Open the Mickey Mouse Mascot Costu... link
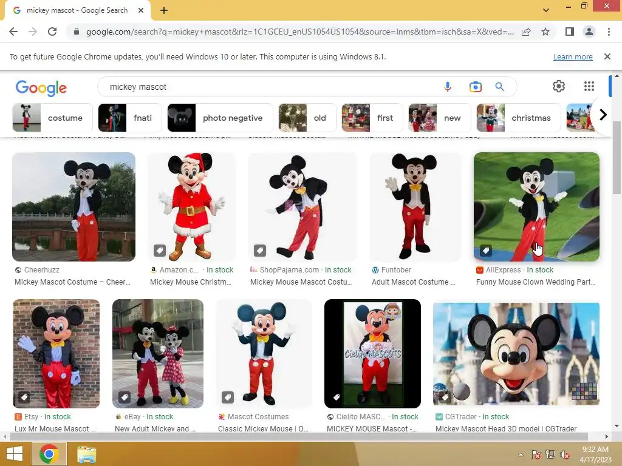The image size is (622, 466). click(x=301, y=282)
